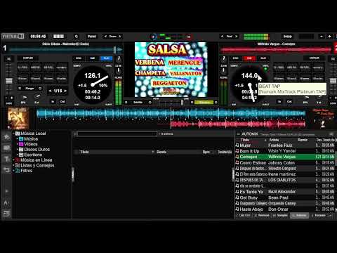Click the deck 2 red song overview waveform
337x253 pixels.
(x=276, y=50)
